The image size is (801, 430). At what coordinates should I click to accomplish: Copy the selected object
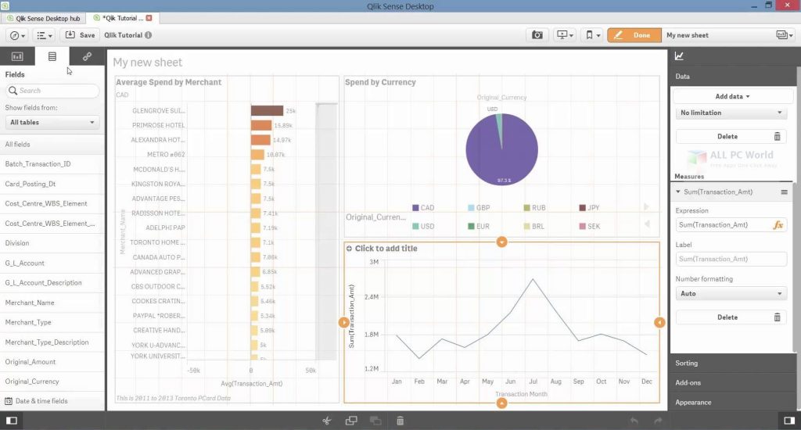pyautogui.click(x=351, y=421)
